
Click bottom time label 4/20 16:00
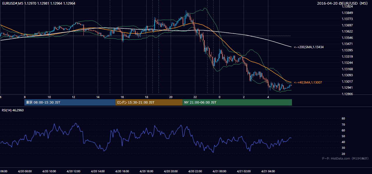122,171
